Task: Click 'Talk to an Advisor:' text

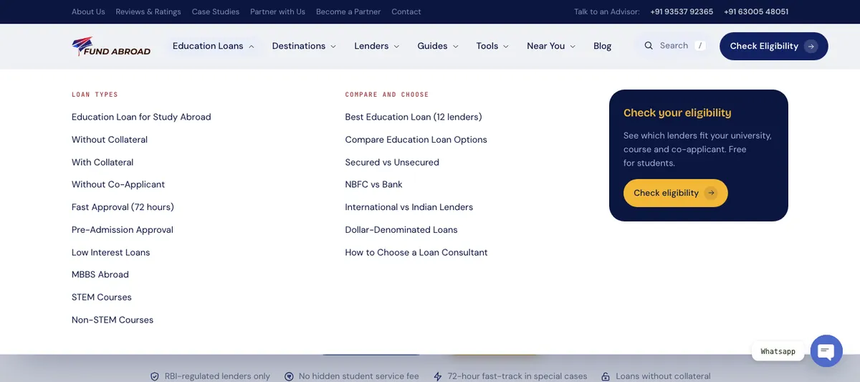Action: pos(607,11)
